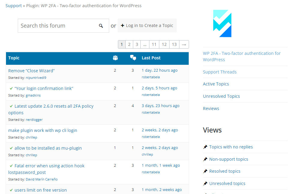This screenshot has width=291, height=194.
Task: Open last post 1 month, 2 weeks ago
Action: click(162, 190)
